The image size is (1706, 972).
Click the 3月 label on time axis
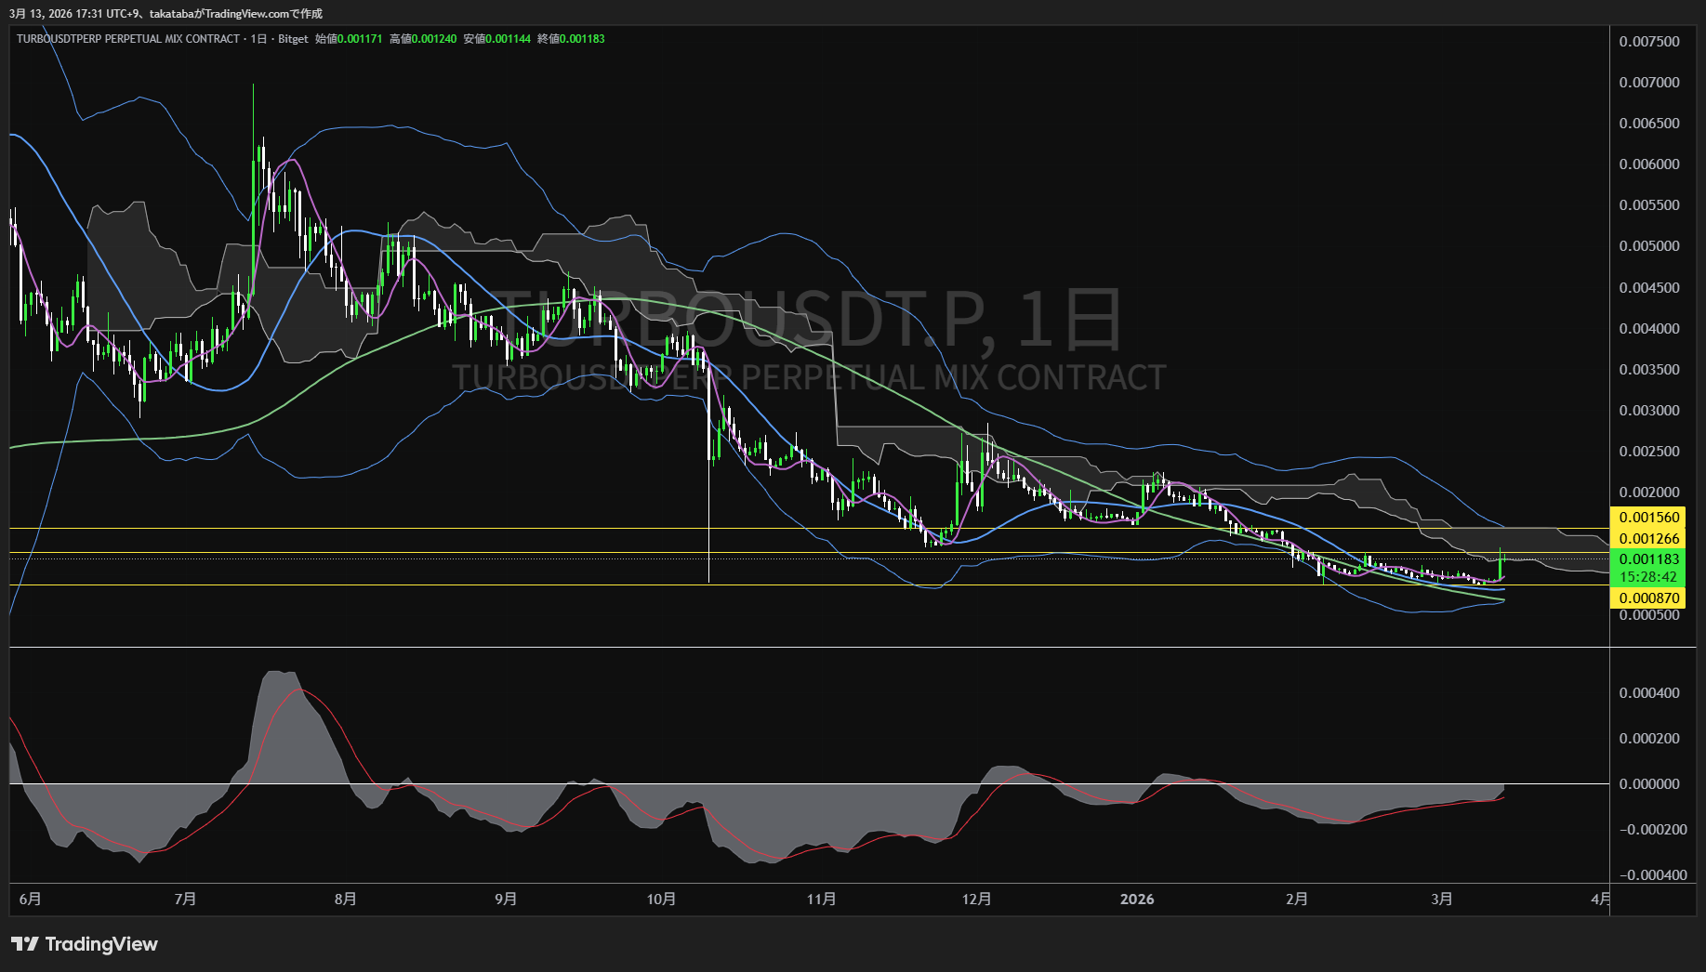click(x=1441, y=900)
